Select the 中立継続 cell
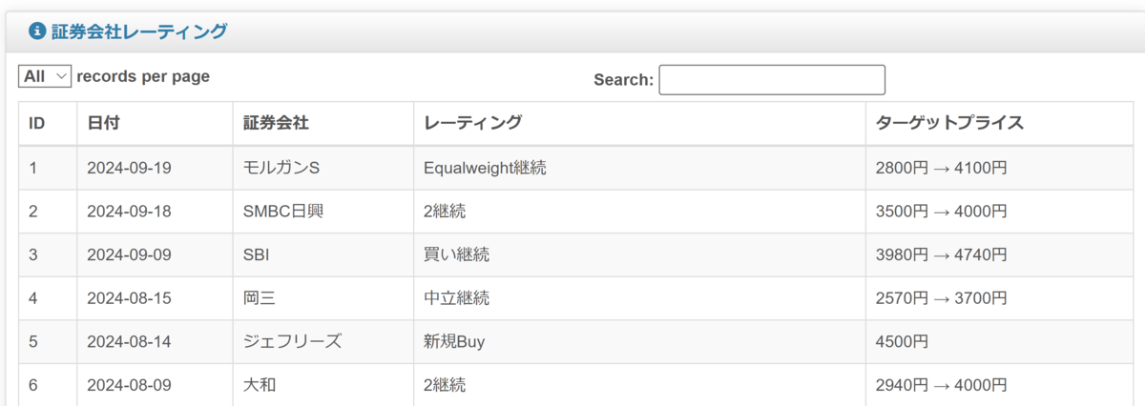The height and width of the screenshot is (406, 1145). [x=640, y=298]
